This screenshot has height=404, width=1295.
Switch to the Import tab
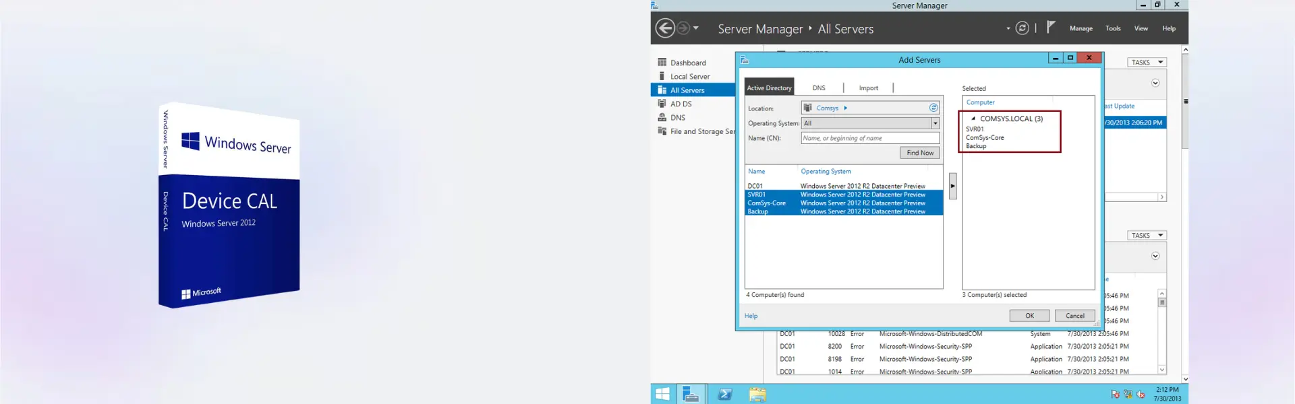pyautogui.click(x=869, y=88)
